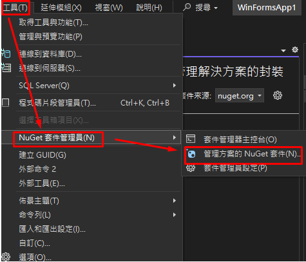Viewport: 306px width, 262px height.
Task: Click the code snippets manager icon
Action: click(6, 103)
